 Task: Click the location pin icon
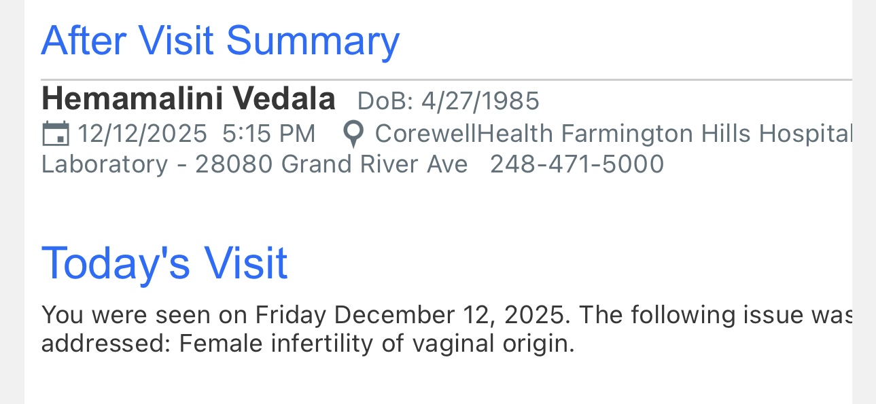click(x=352, y=134)
